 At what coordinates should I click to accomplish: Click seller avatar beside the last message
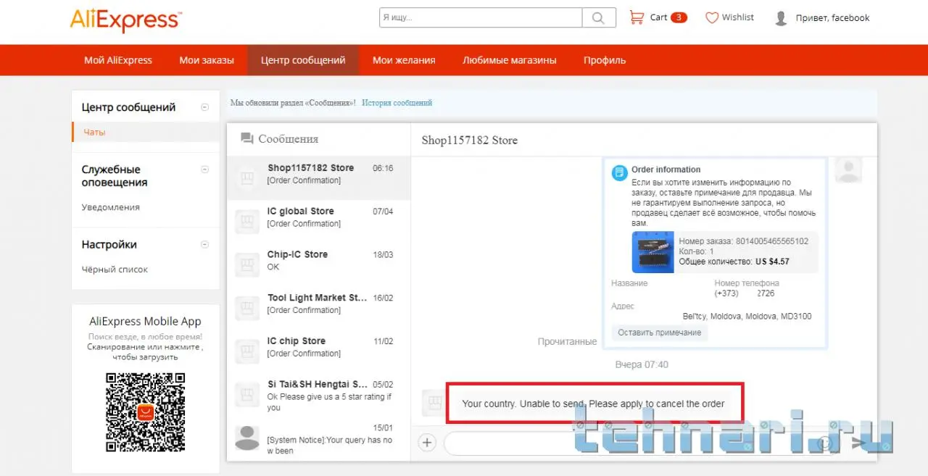coord(434,401)
